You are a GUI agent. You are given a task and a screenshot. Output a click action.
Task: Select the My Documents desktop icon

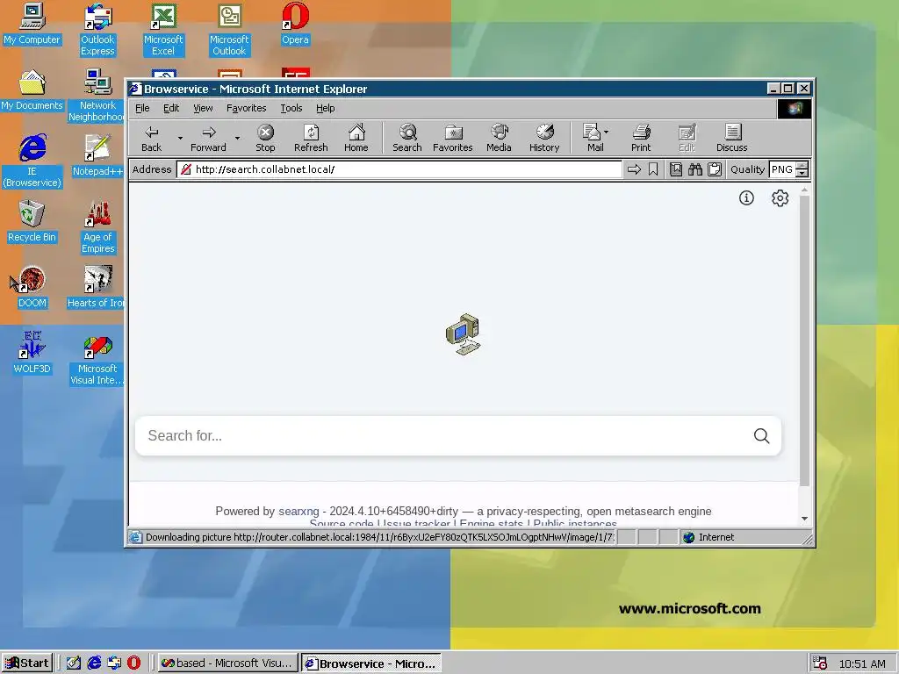click(32, 90)
